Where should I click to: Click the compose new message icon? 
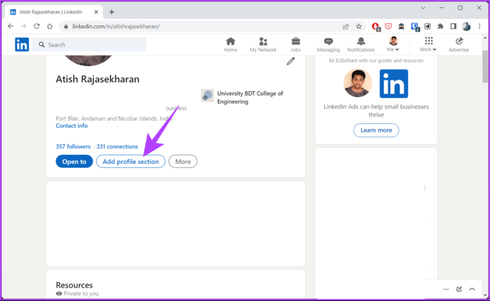coord(459,289)
